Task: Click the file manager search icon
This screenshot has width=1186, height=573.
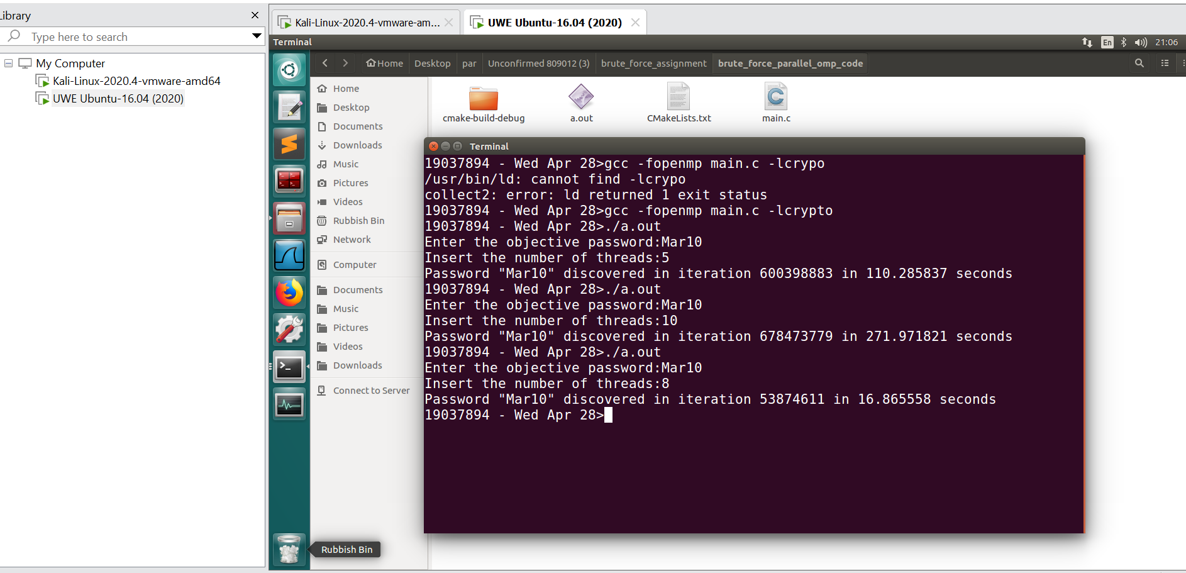Action: pos(1139,63)
